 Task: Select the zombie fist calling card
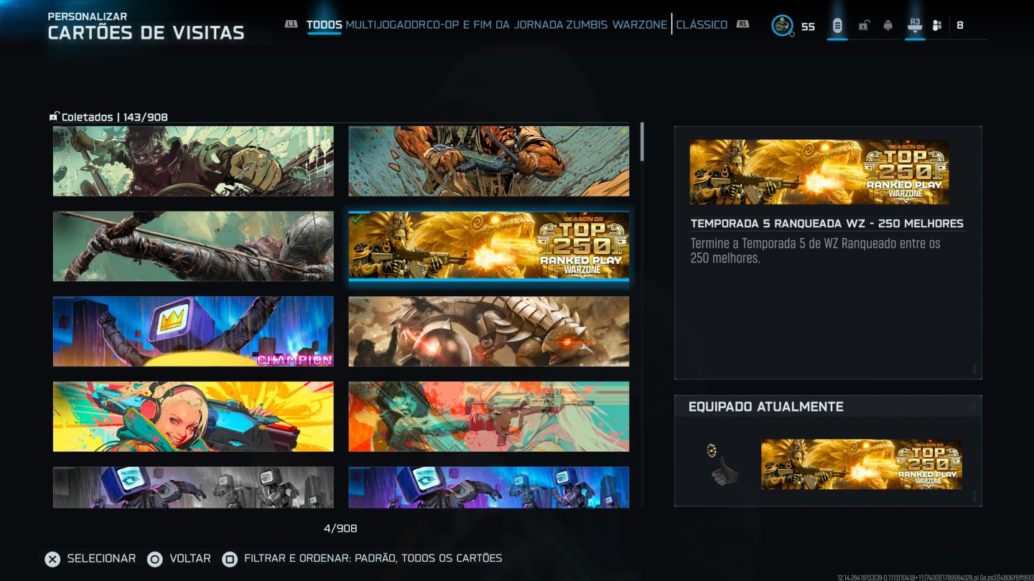[193, 161]
